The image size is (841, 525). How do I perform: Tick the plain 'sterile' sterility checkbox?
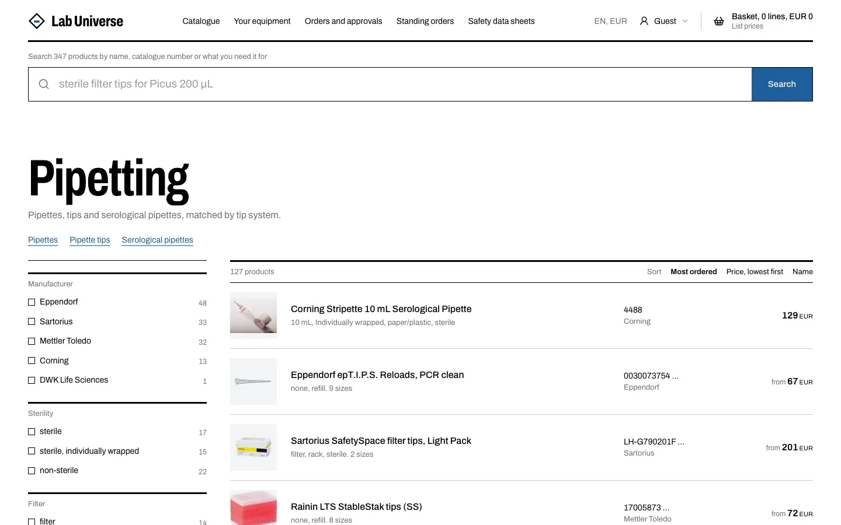pos(32,432)
